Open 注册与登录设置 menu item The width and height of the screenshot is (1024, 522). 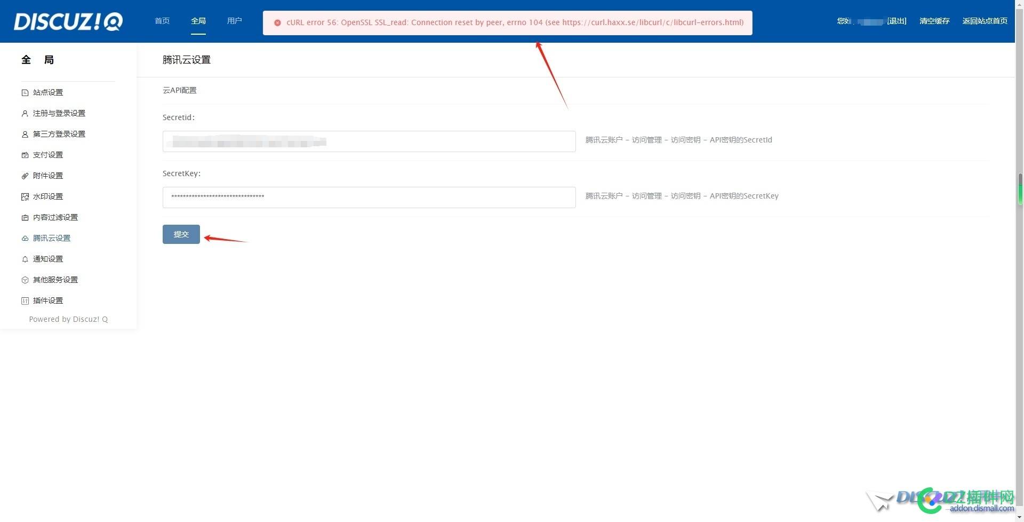(59, 113)
